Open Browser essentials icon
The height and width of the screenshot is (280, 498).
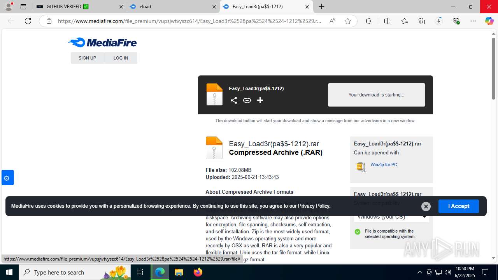point(456,21)
